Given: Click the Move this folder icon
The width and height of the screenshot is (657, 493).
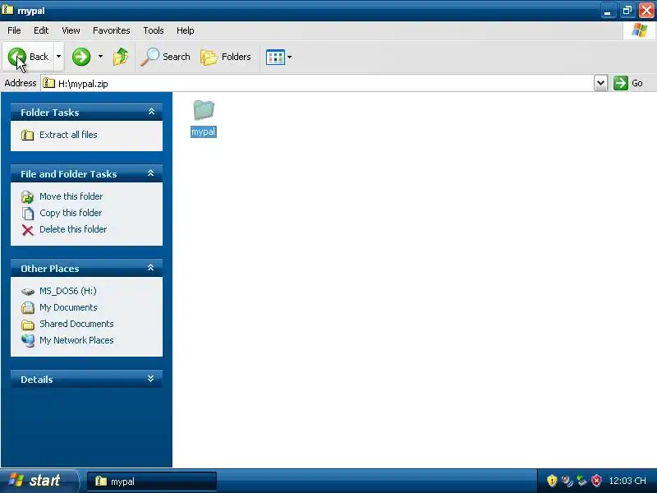Looking at the screenshot, I should click(x=28, y=196).
